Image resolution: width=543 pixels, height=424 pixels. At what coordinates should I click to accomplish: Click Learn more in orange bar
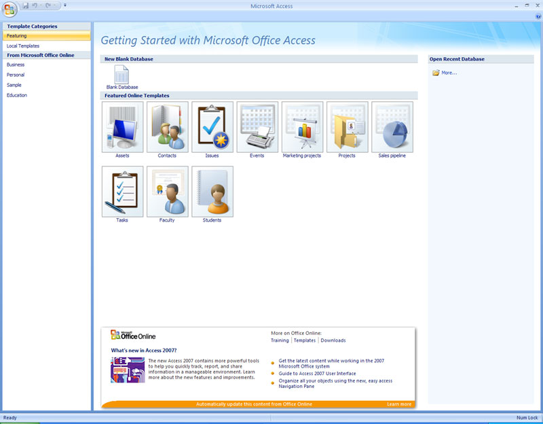[399, 404]
